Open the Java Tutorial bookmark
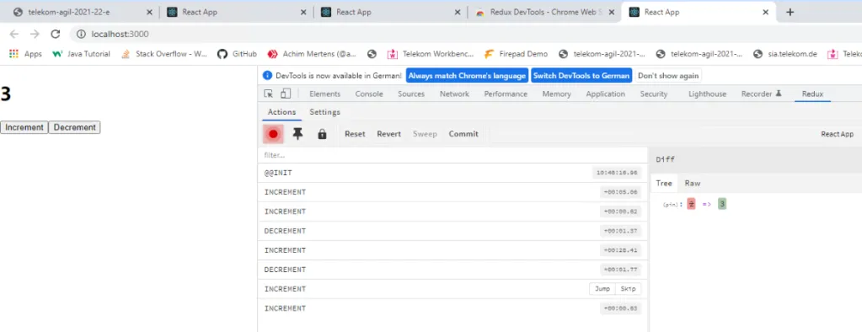 point(82,54)
